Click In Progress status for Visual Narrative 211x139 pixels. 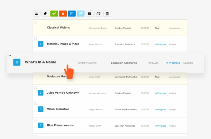point(160,110)
